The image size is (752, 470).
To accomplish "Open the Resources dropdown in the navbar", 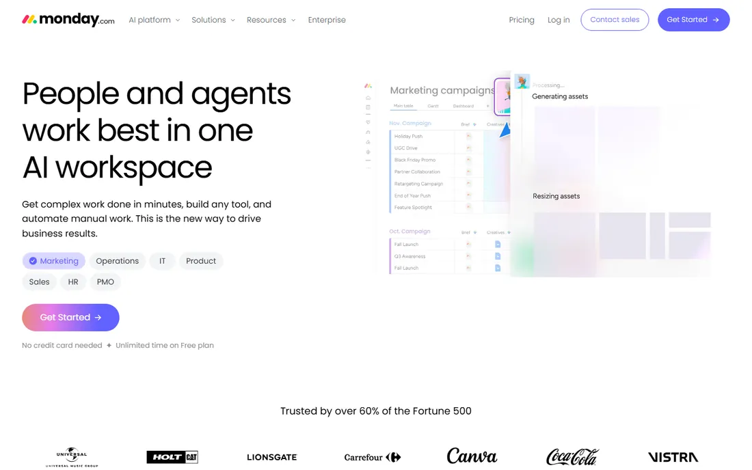I will (x=271, y=20).
